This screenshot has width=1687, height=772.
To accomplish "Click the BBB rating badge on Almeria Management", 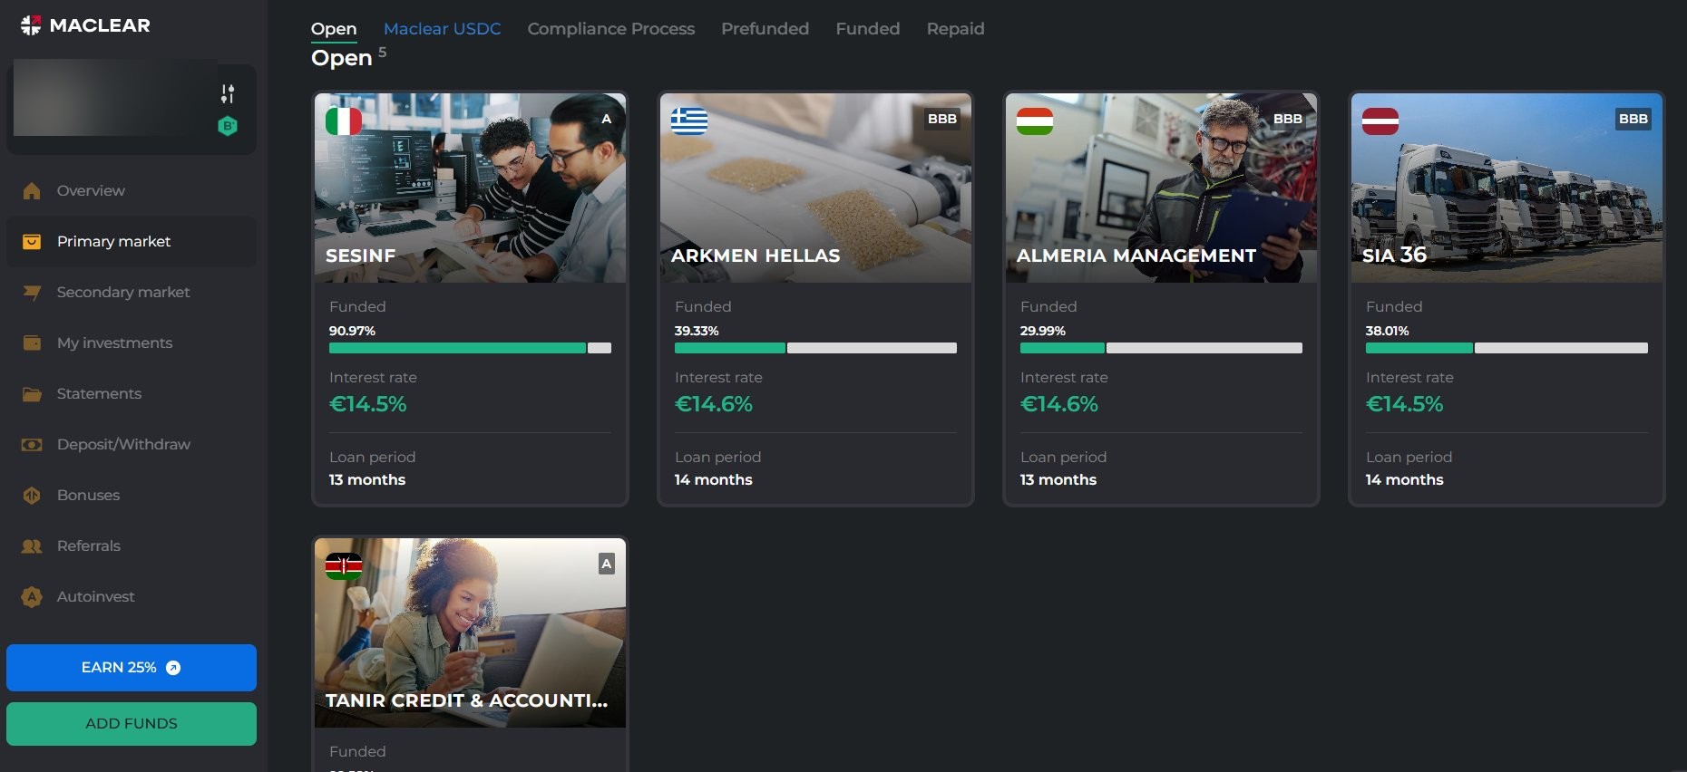I will [x=1288, y=119].
